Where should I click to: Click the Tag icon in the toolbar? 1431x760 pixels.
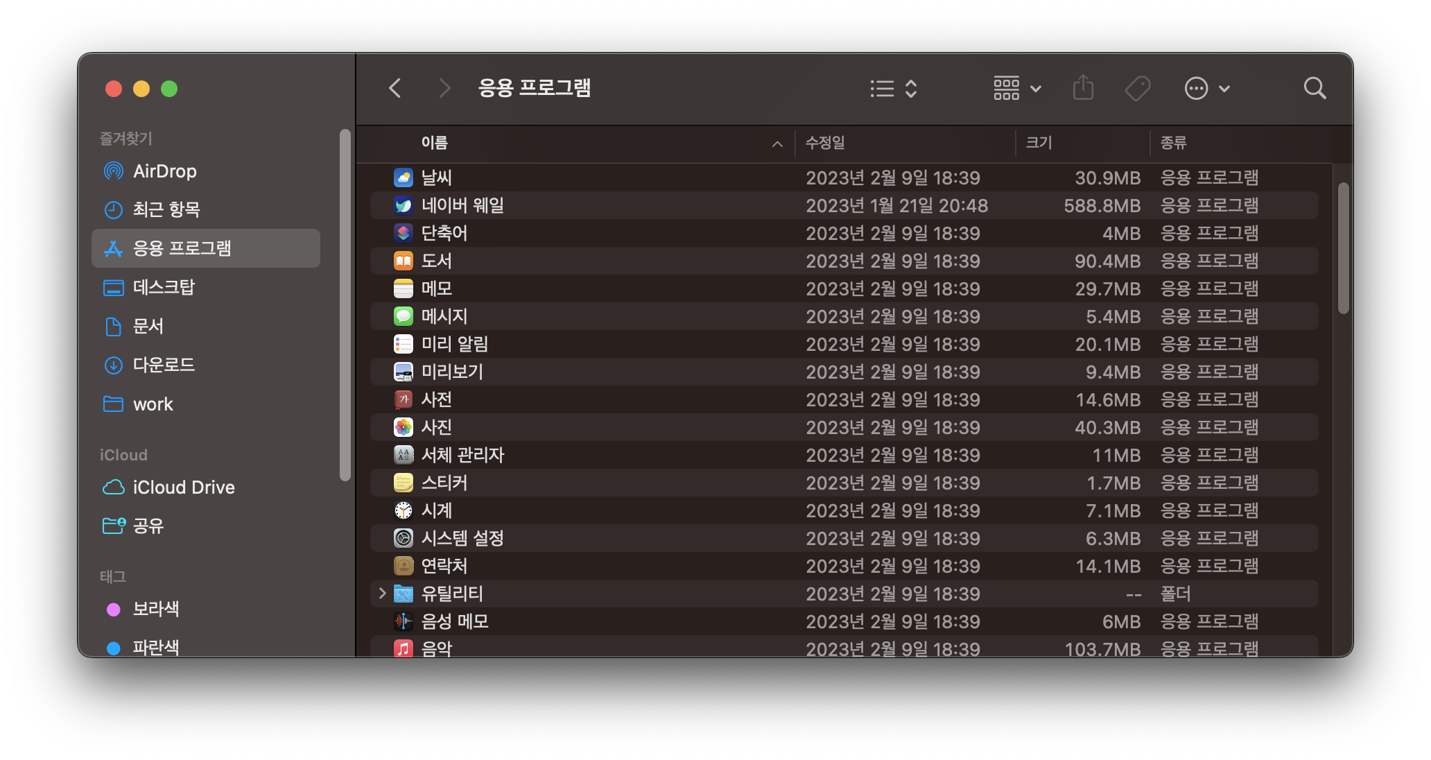(1137, 88)
